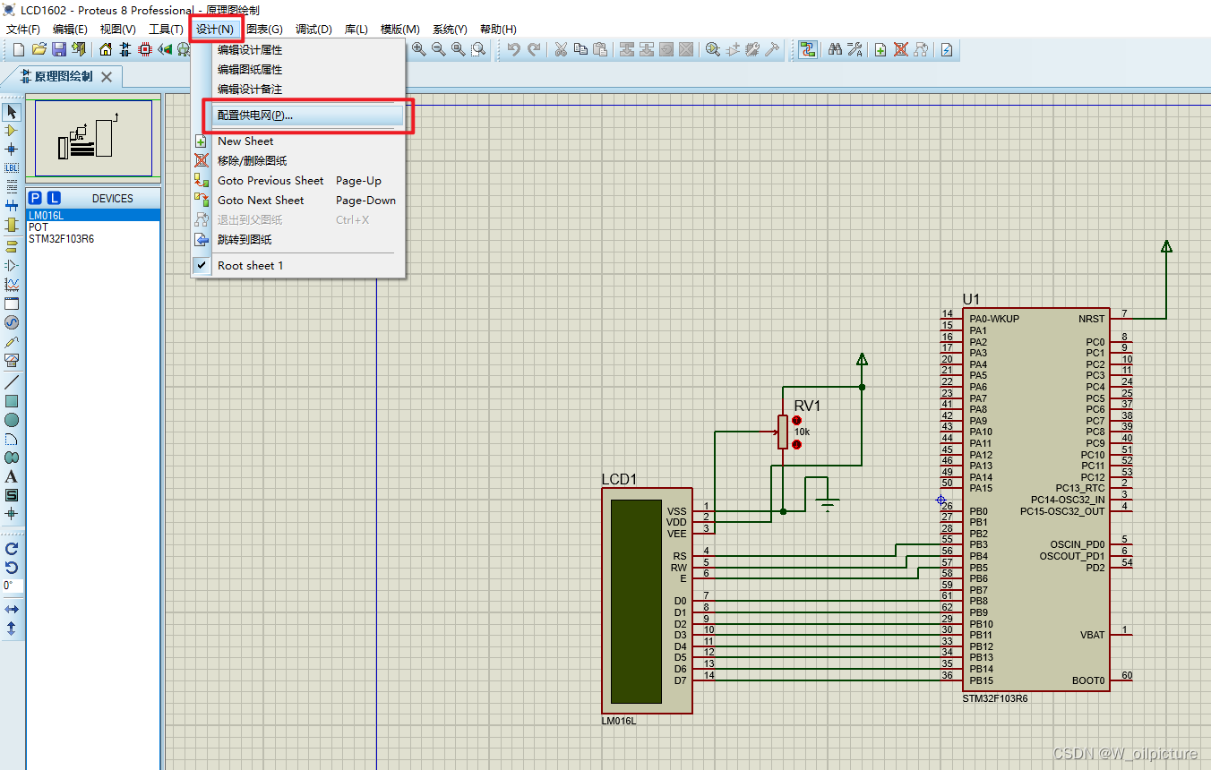Viewport: 1211px width, 770px height.
Task: Click the horizontal mirror flip icon
Action: point(12,610)
